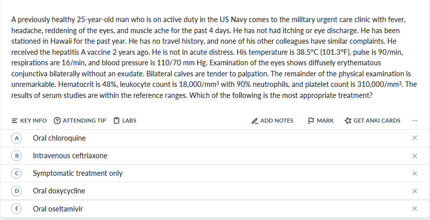Select answer choice A circle
This screenshot has width=430, height=220.
point(17,138)
